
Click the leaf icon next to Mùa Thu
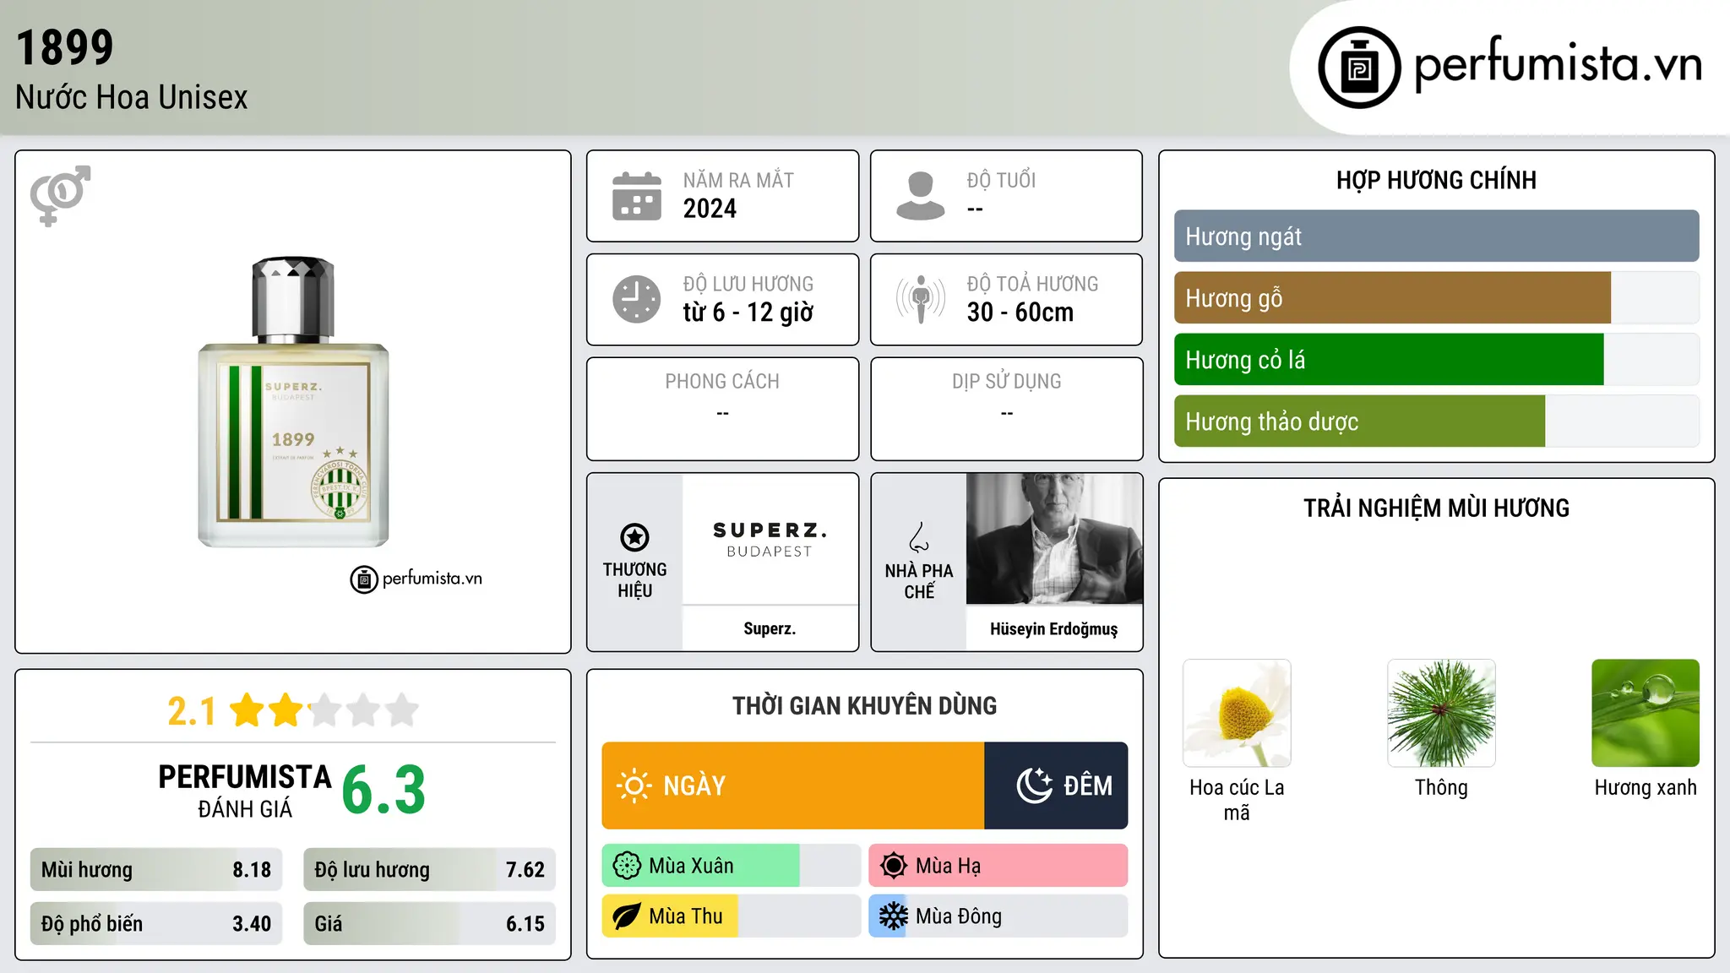[627, 916]
